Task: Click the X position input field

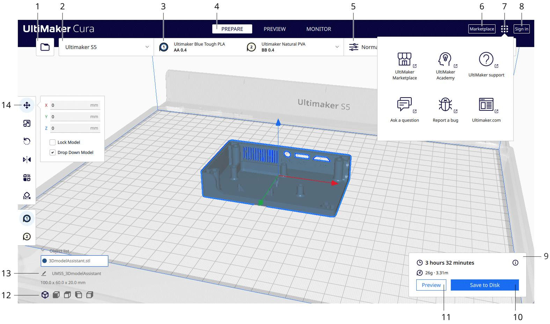Action: [74, 105]
